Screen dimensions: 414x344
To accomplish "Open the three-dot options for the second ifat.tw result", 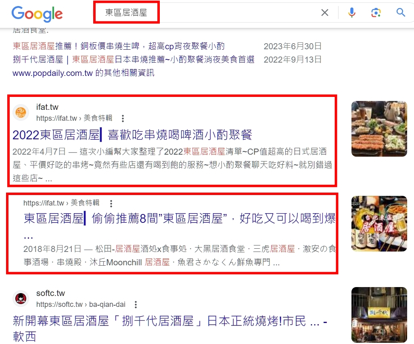I will (111, 203).
